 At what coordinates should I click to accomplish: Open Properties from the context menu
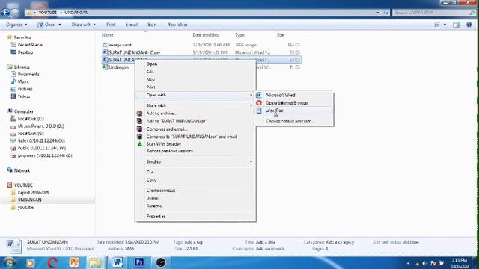click(x=195, y=216)
